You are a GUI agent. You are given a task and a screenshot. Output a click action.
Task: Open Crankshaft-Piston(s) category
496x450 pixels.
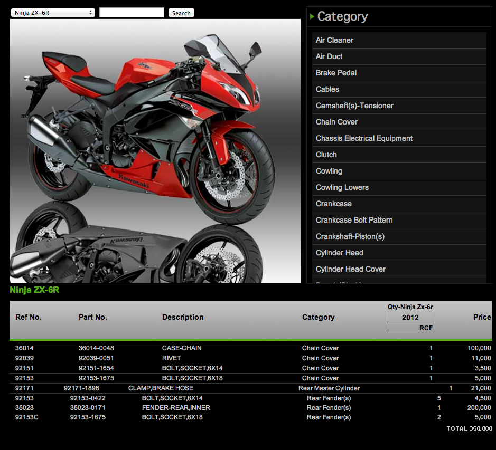coord(399,237)
